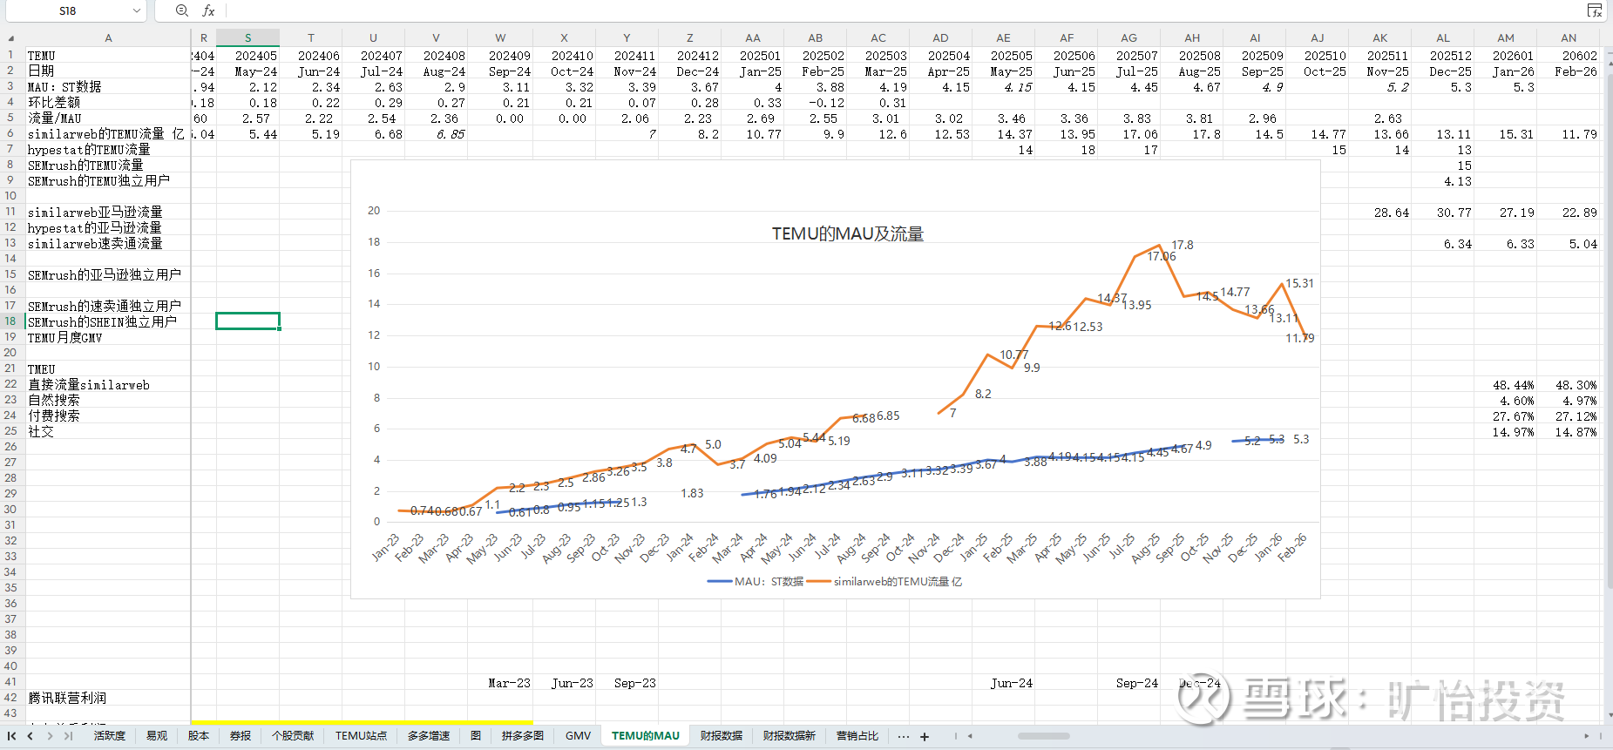1613x750 pixels.
Task: Open the 图 sheet tab
Action: point(476,736)
